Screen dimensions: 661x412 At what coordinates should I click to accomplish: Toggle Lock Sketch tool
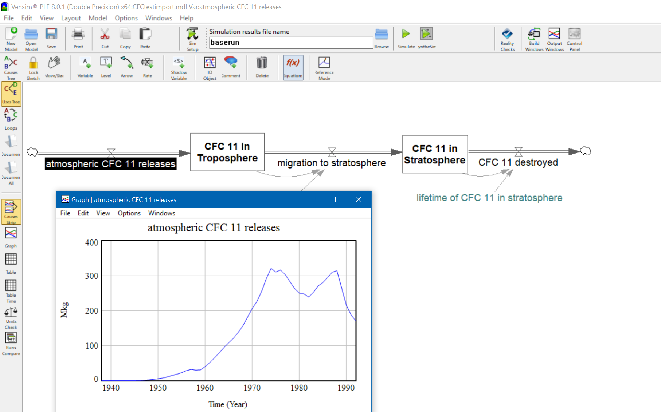click(33, 68)
